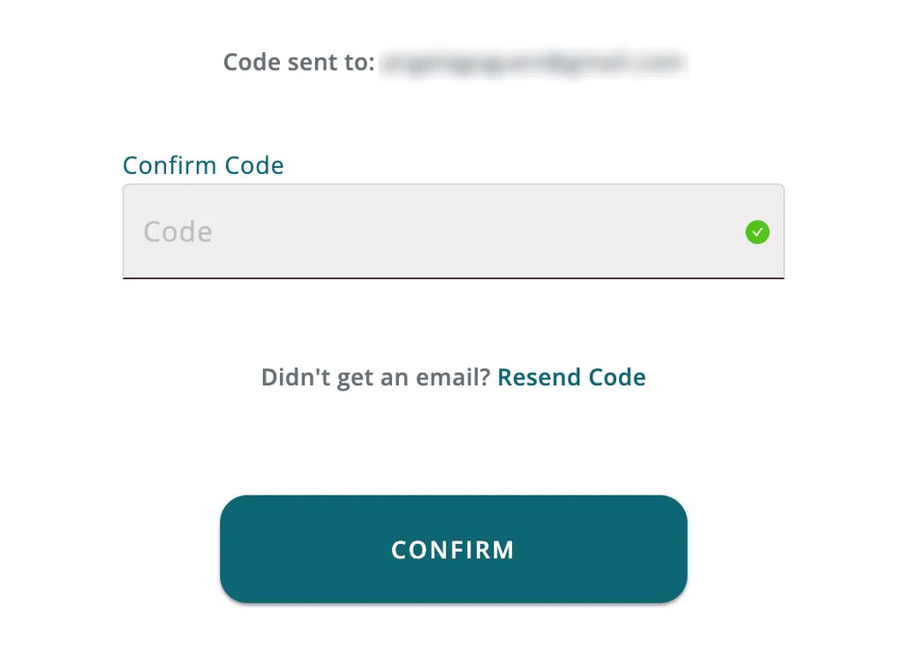Submit the code with the teal CONFIRM button
This screenshot has width=904, height=651.
pos(453,549)
